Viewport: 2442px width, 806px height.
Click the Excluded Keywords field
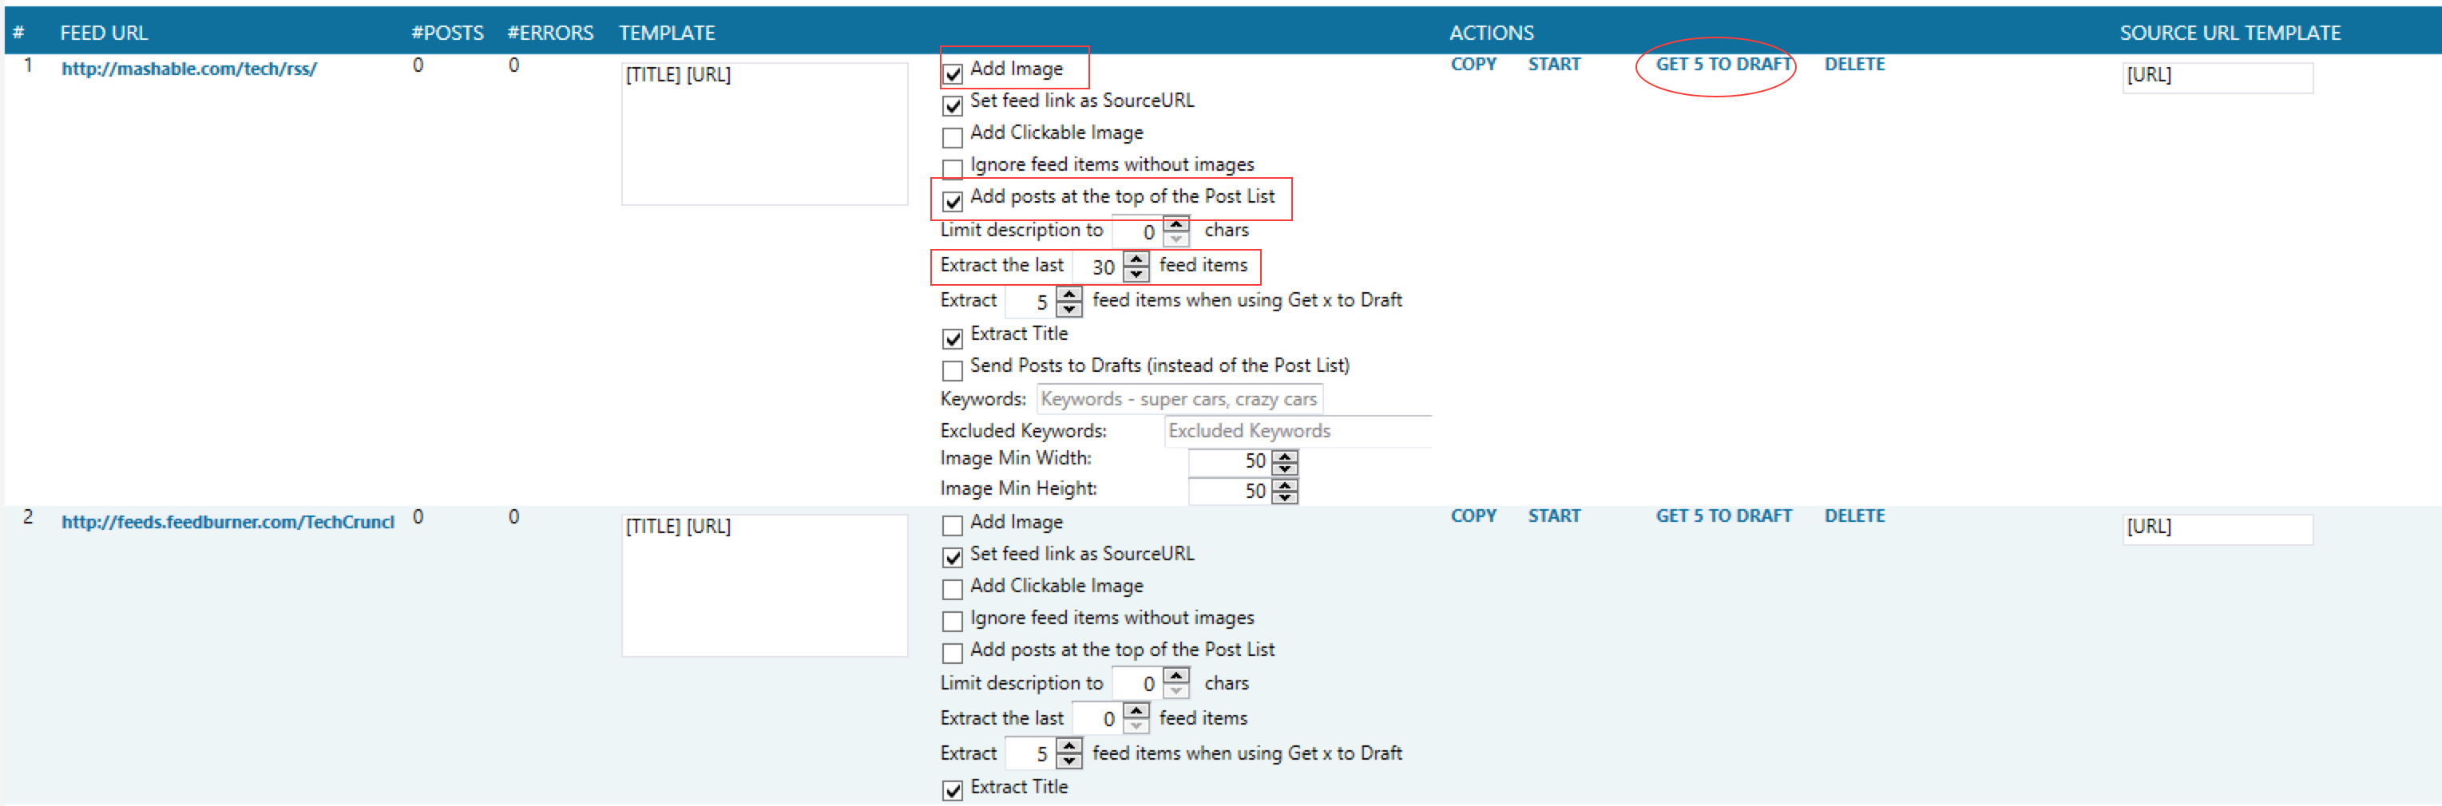(1296, 431)
